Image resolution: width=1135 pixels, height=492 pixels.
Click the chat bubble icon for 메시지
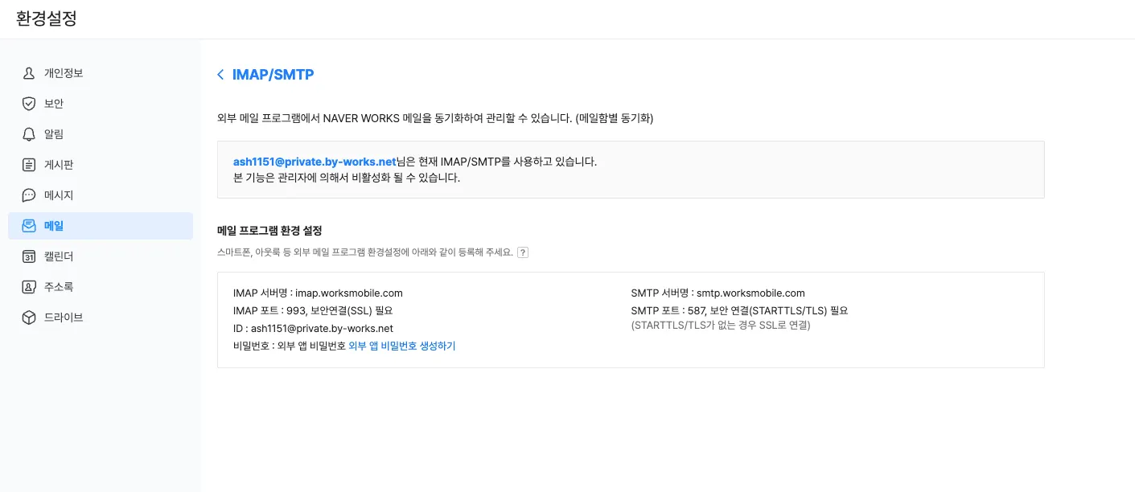29,195
